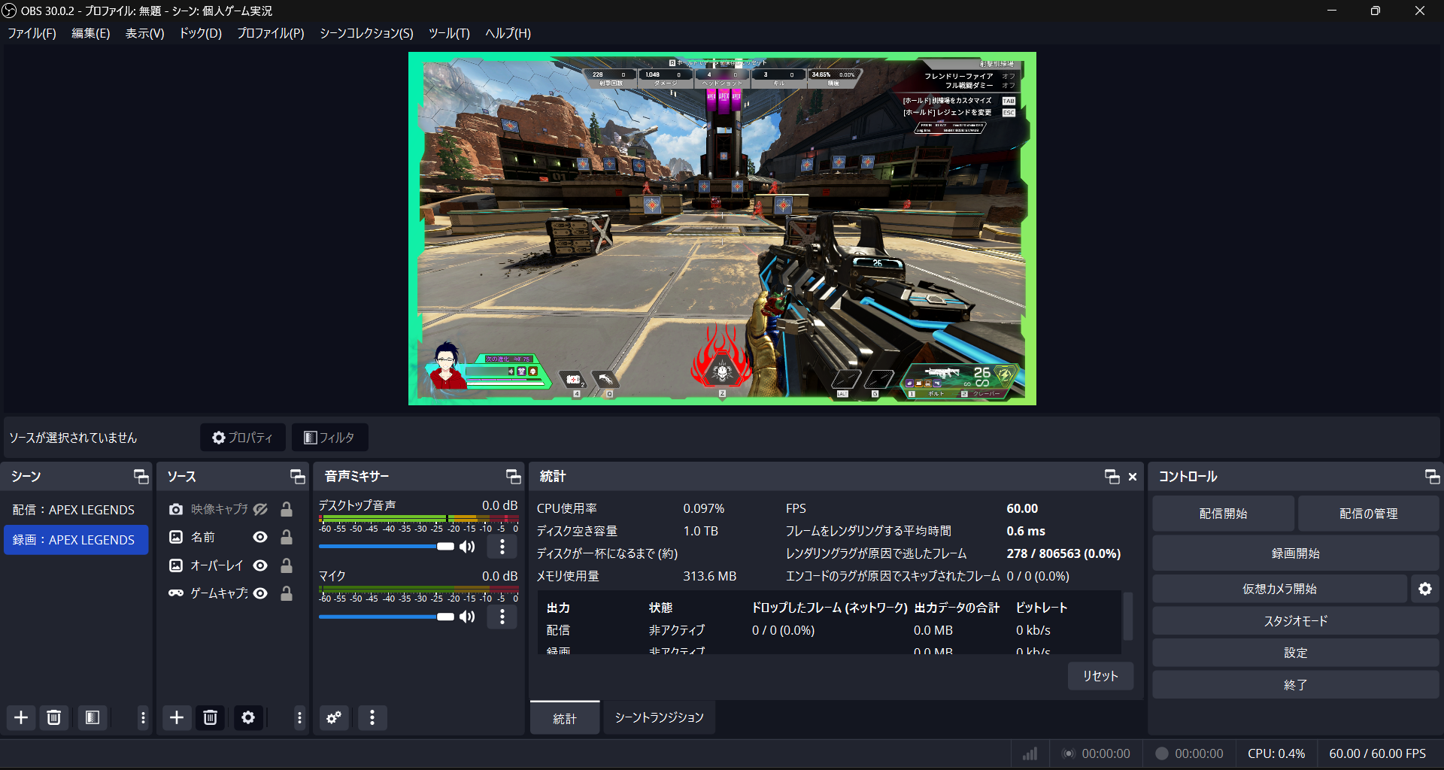Hide the オーバーレイ source with the eye toggle
Screen dimensions: 1444x770
(260, 565)
